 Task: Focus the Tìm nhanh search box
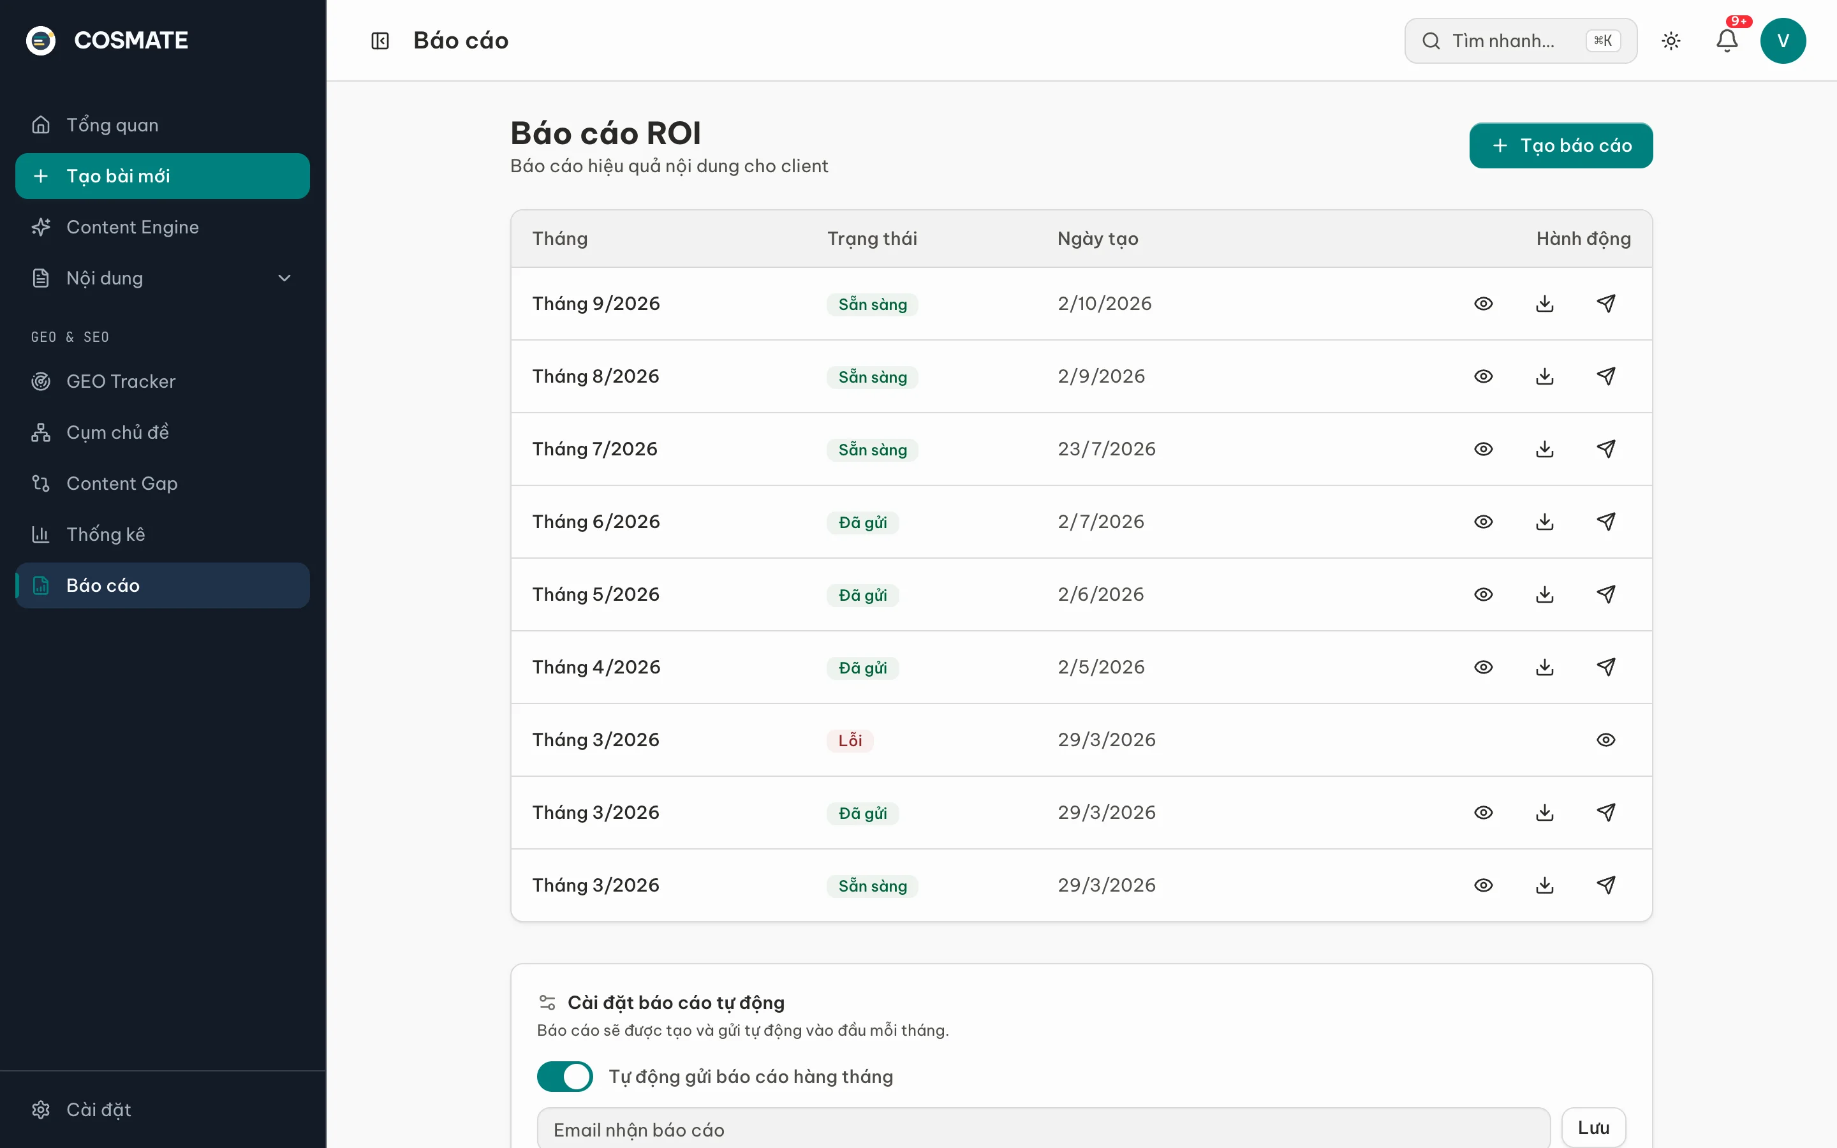pos(1521,40)
